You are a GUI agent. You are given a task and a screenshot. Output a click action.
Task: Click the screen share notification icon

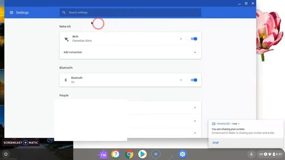[214, 124]
